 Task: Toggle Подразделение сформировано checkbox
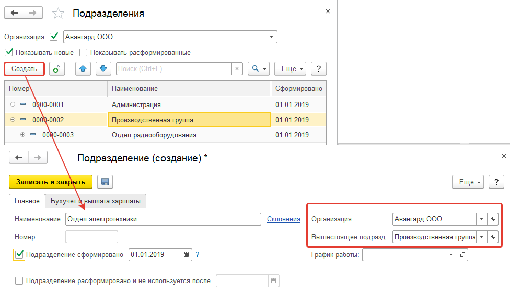pos(20,255)
